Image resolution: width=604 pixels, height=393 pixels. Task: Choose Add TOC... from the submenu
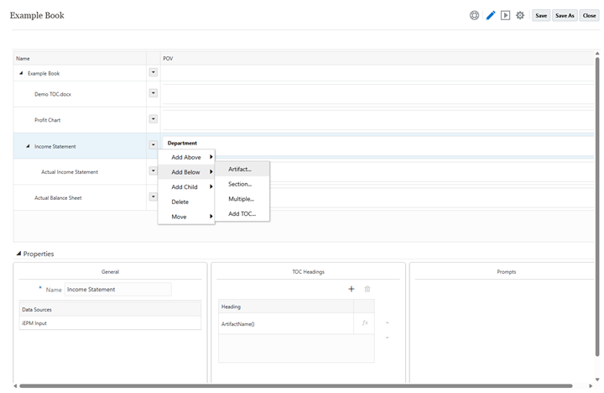click(x=242, y=214)
